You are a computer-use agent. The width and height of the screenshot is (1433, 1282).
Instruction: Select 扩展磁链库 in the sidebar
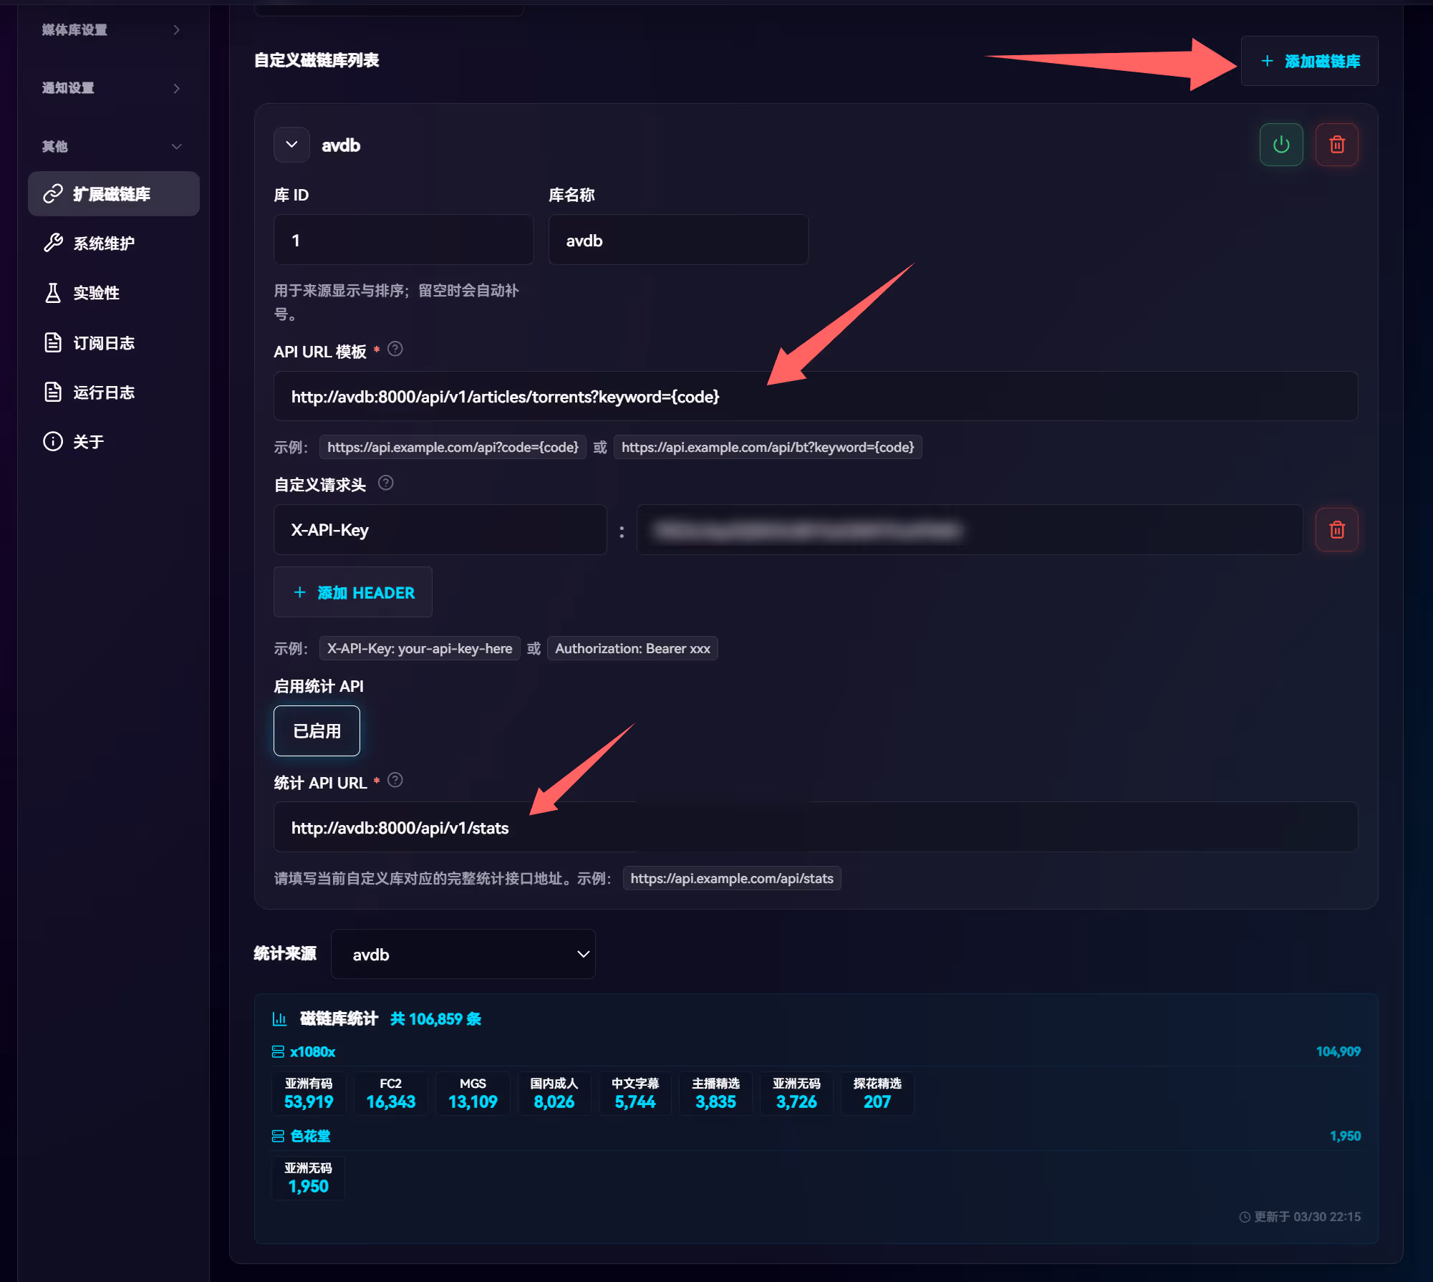click(113, 194)
